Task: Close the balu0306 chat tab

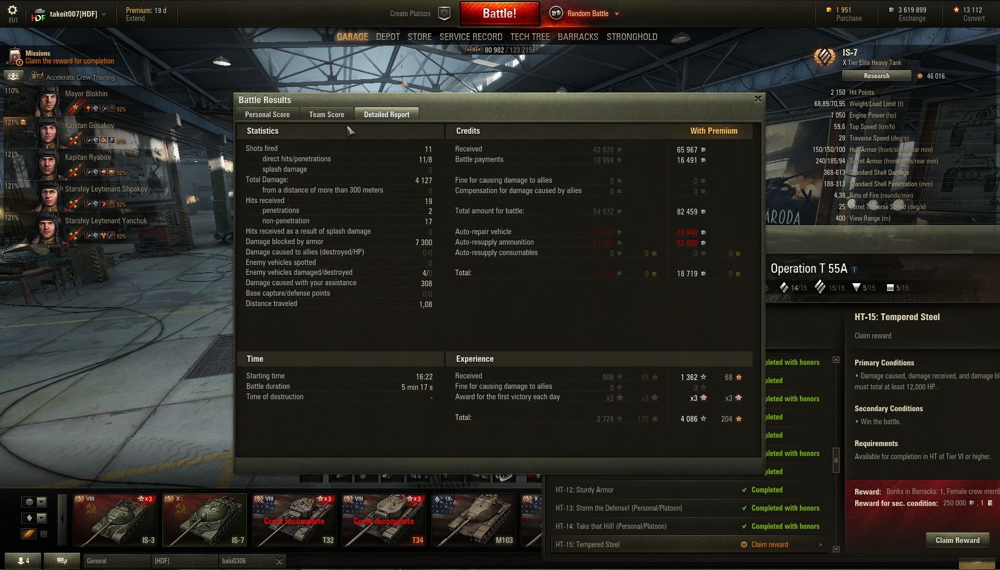Action: [x=279, y=561]
